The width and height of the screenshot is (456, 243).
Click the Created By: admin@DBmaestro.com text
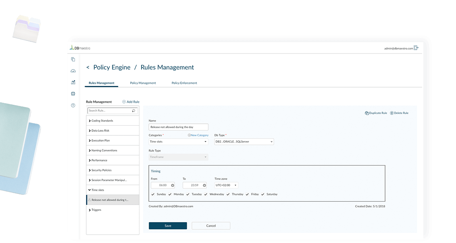click(x=171, y=206)
